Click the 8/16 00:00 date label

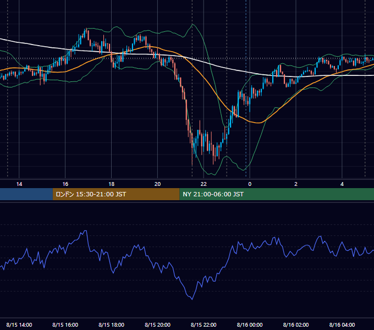point(250,324)
